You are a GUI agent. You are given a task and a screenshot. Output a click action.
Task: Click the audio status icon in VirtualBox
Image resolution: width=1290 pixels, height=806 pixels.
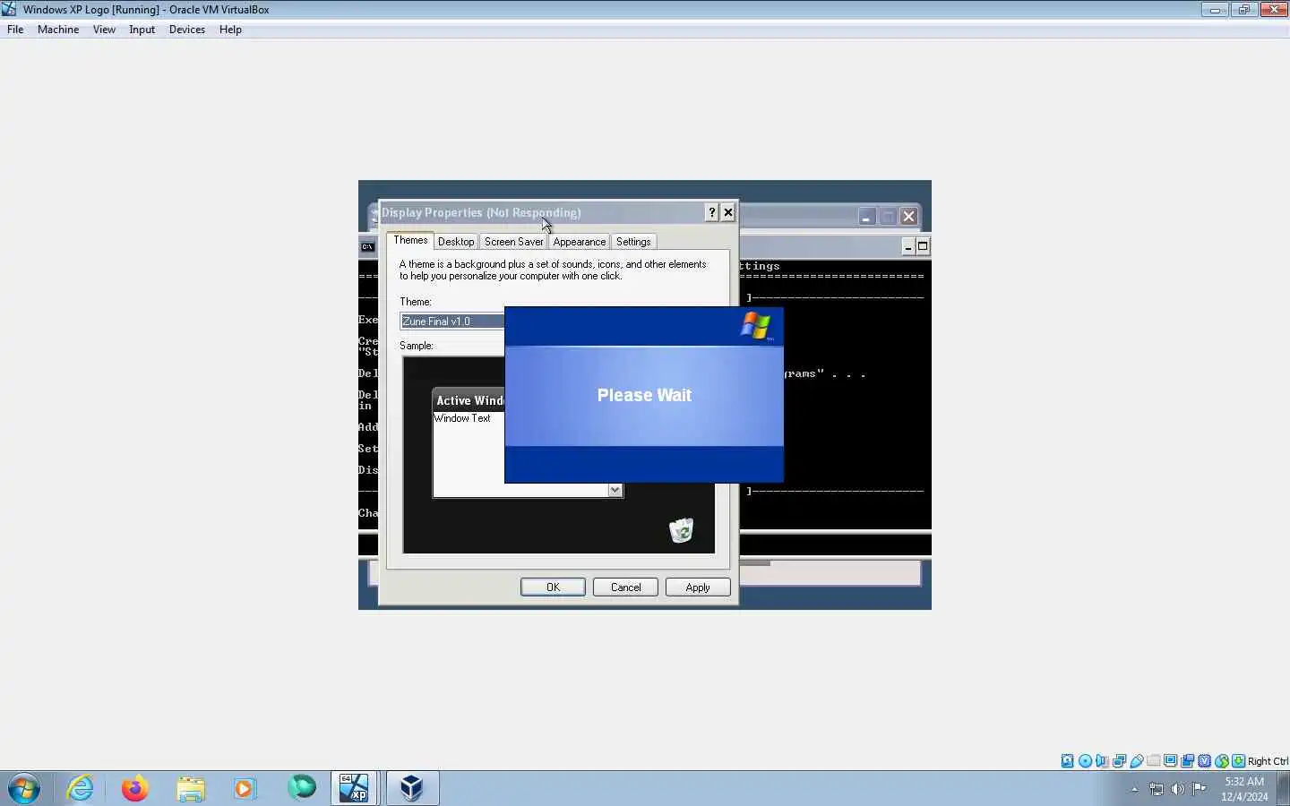pos(1102,761)
